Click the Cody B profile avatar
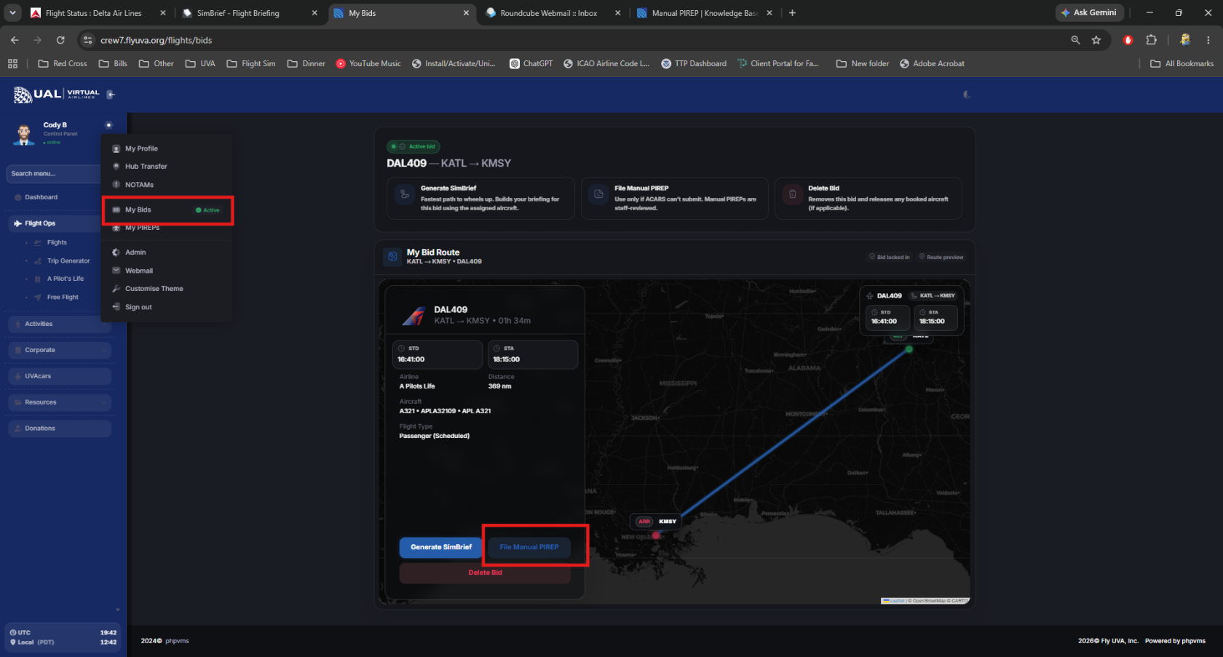Image resolution: width=1223 pixels, height=657 pixels. [24, 133]
